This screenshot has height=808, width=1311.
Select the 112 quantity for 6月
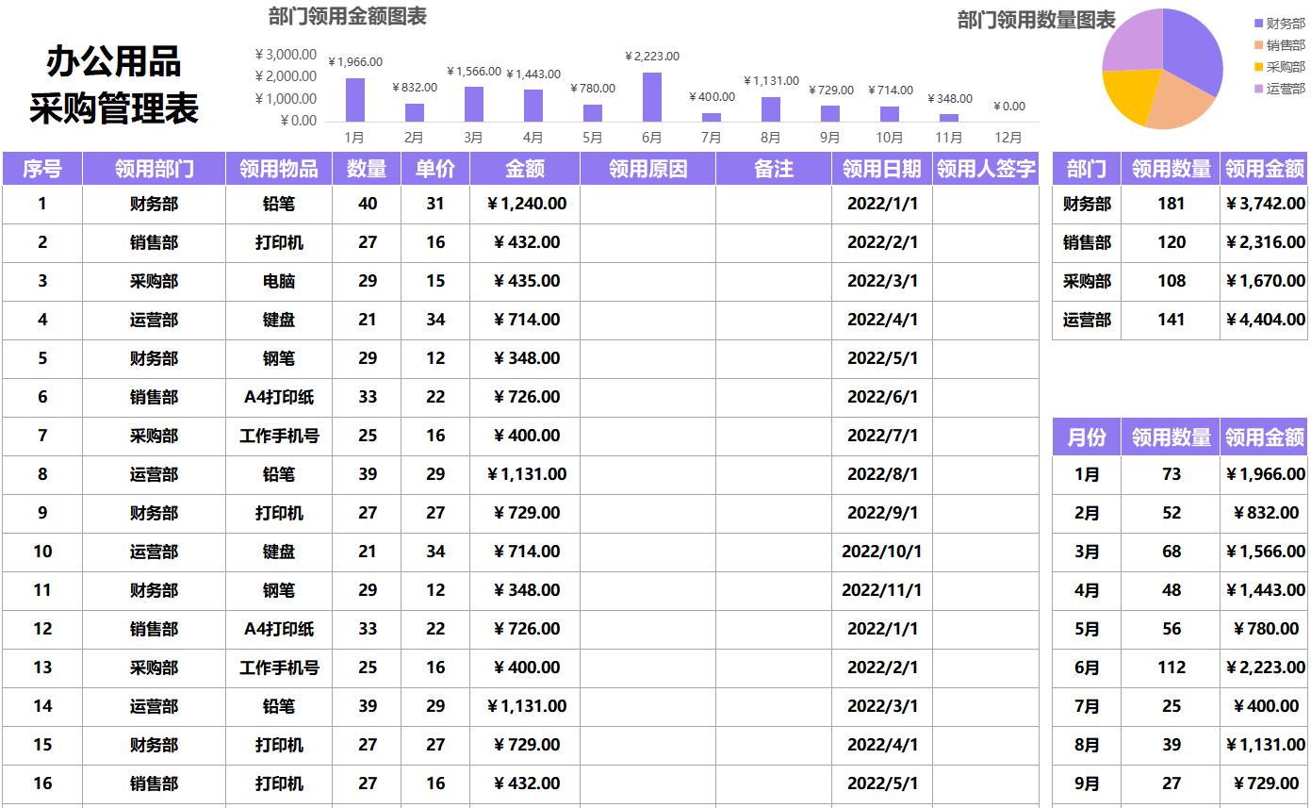pyautogui.click(x=1172, y=668)
